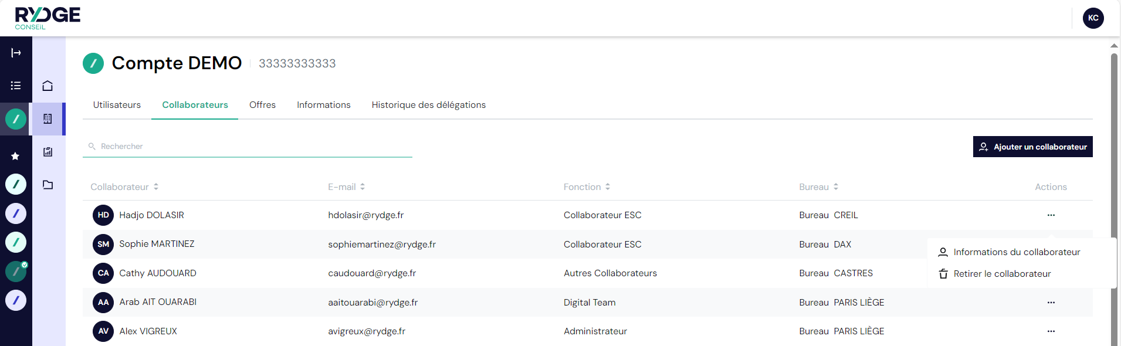Select account icon with green checkmark badge
This screenshot has width=1121, height=346.
(x=16, y=272)
